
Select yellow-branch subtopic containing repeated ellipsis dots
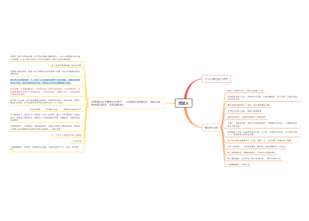(55, 109)
